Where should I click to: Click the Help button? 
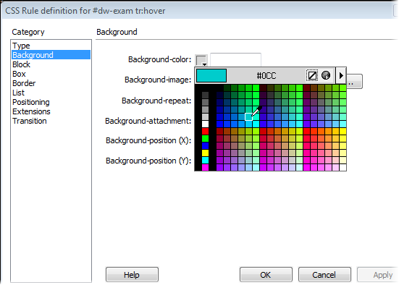pos(132,275)
